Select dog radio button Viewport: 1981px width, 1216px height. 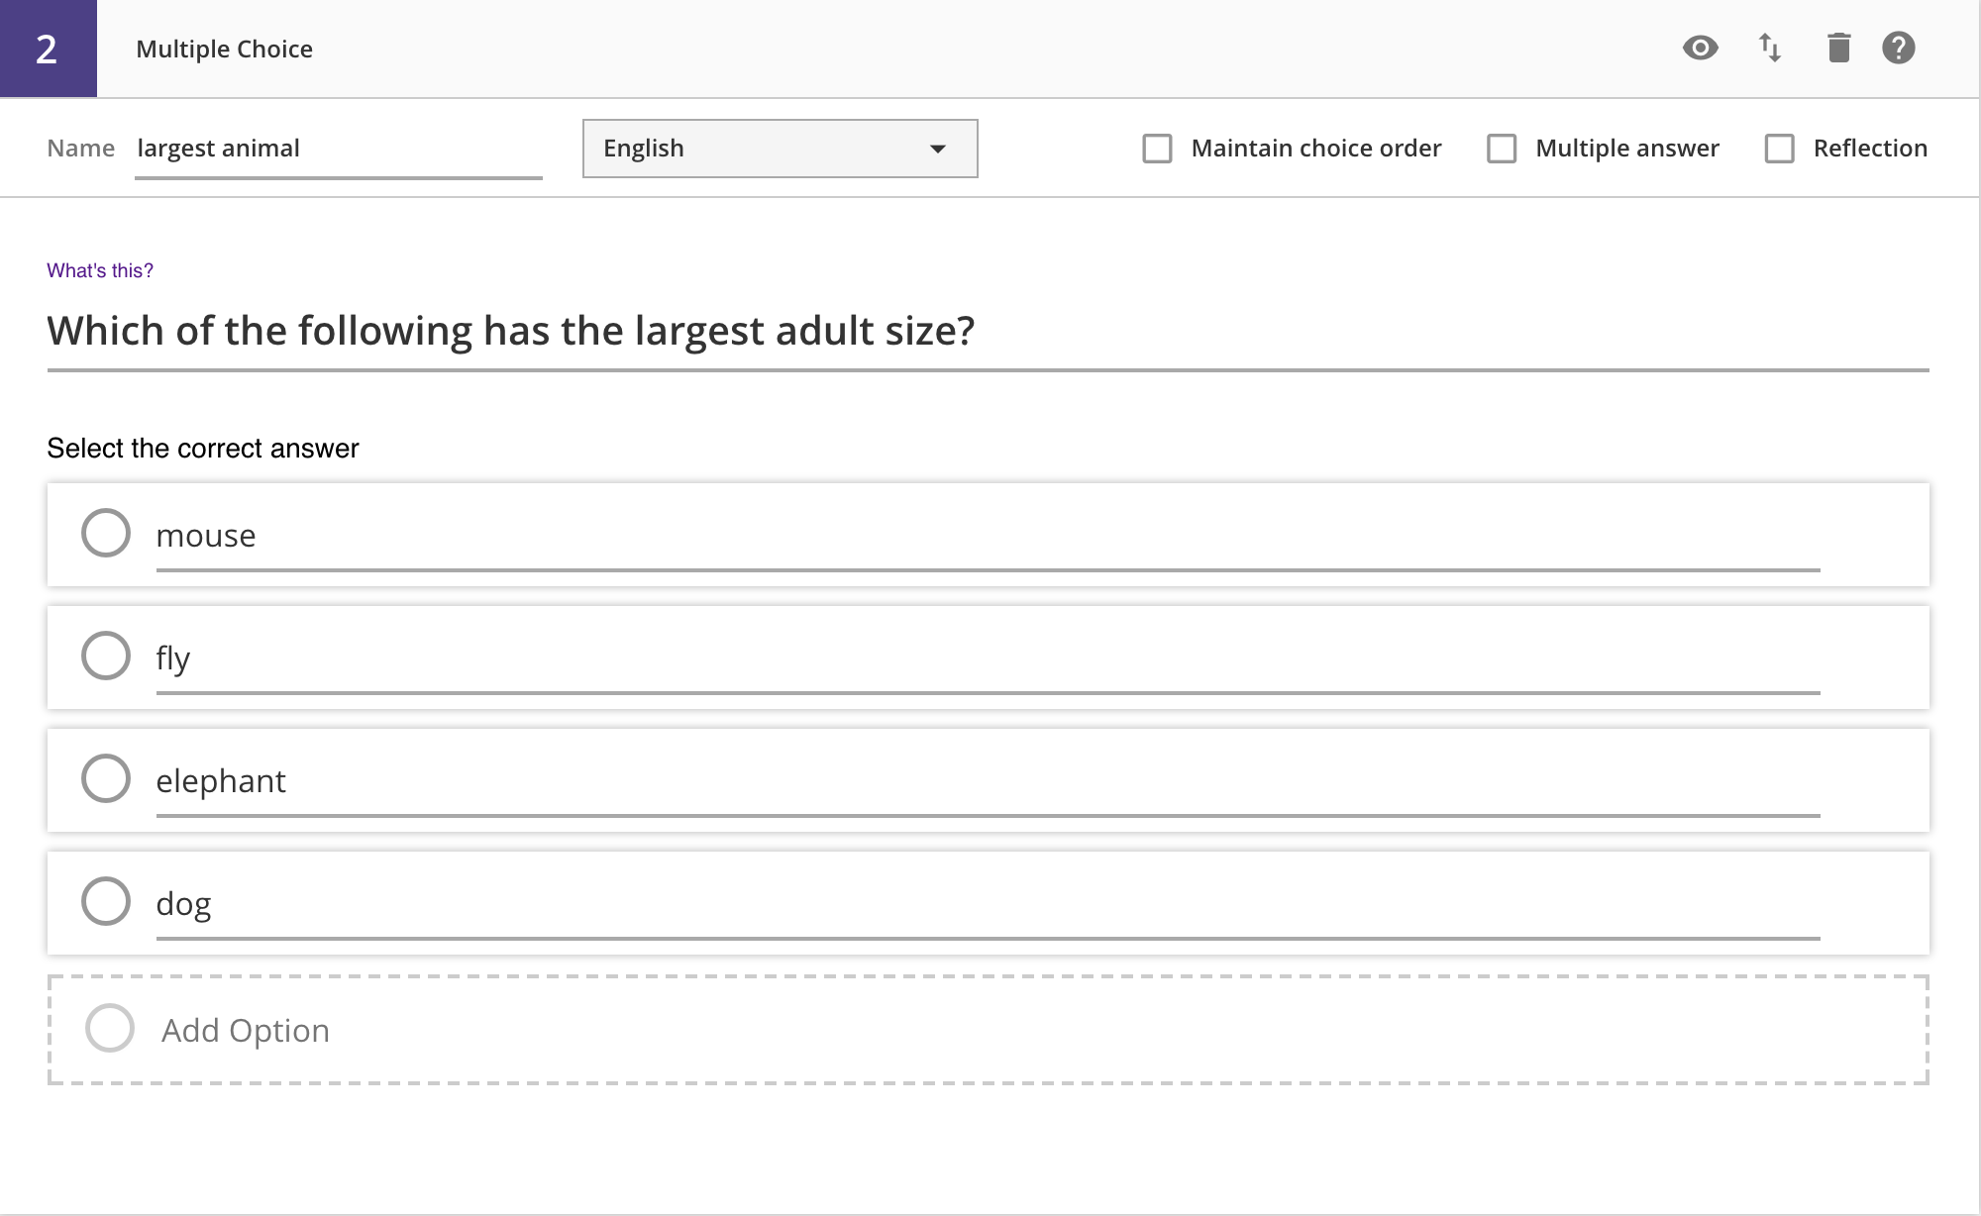click(x=106, y=901)
